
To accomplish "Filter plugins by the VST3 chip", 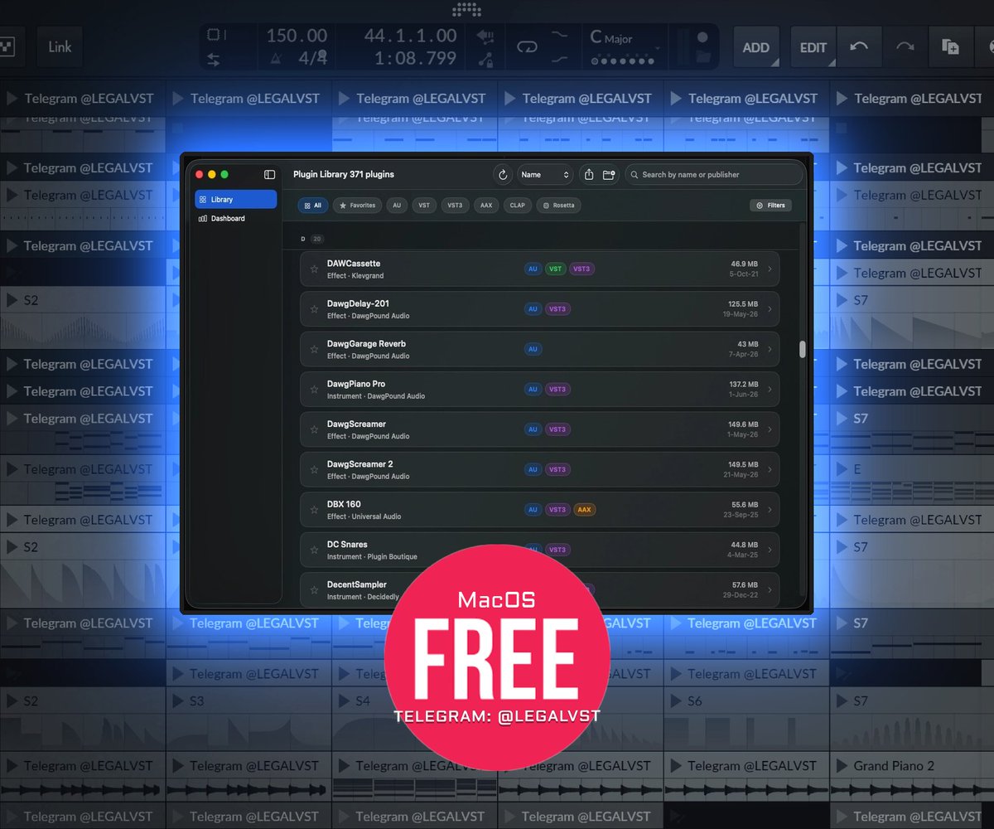I will pyautogui.click(x=455, y=206).
